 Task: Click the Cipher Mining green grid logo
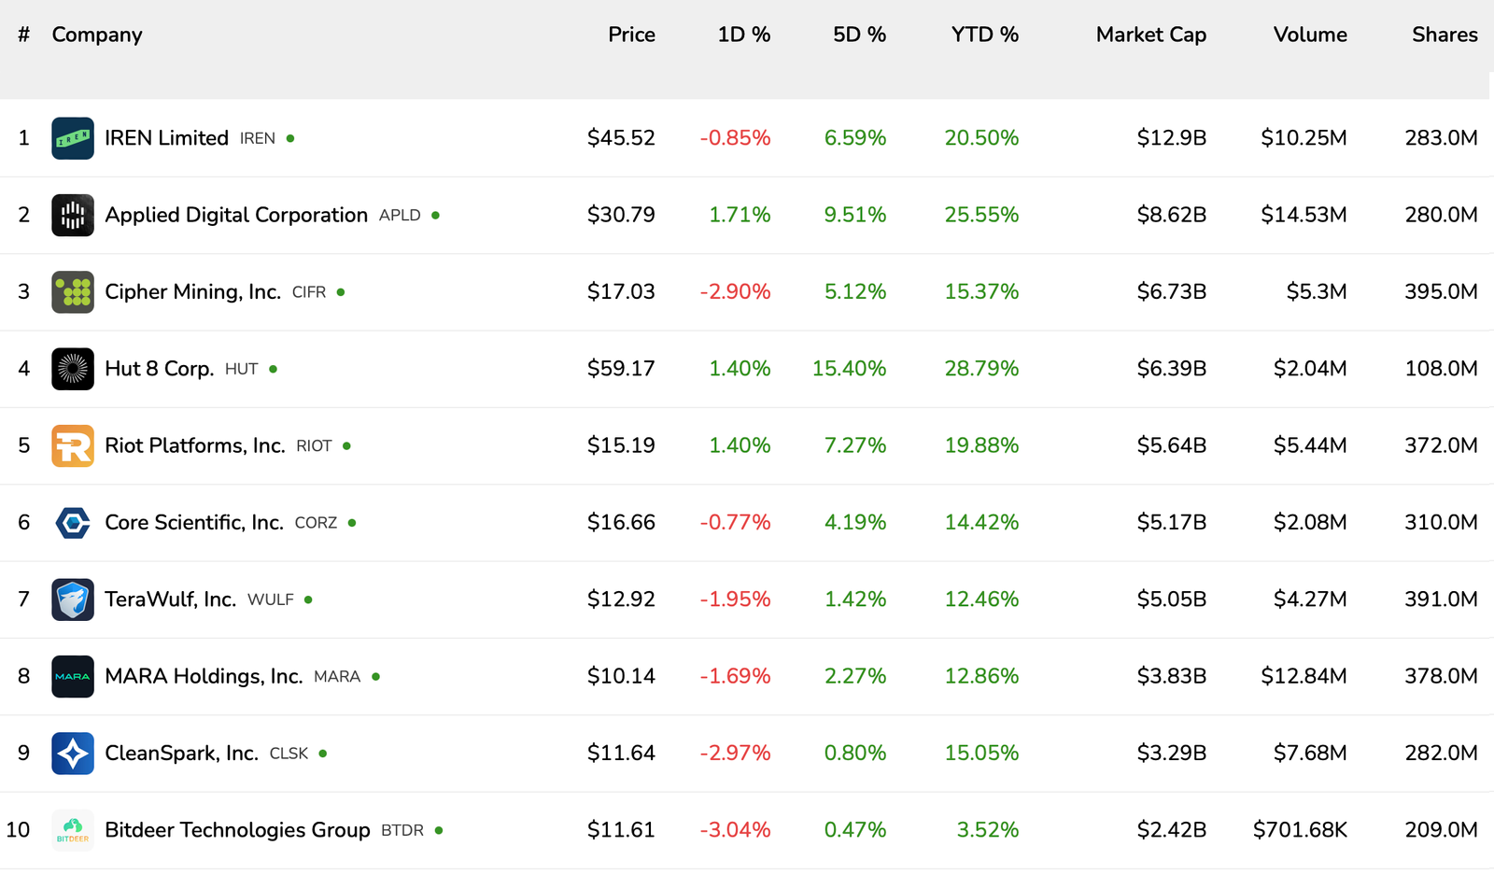coord(73,291)
